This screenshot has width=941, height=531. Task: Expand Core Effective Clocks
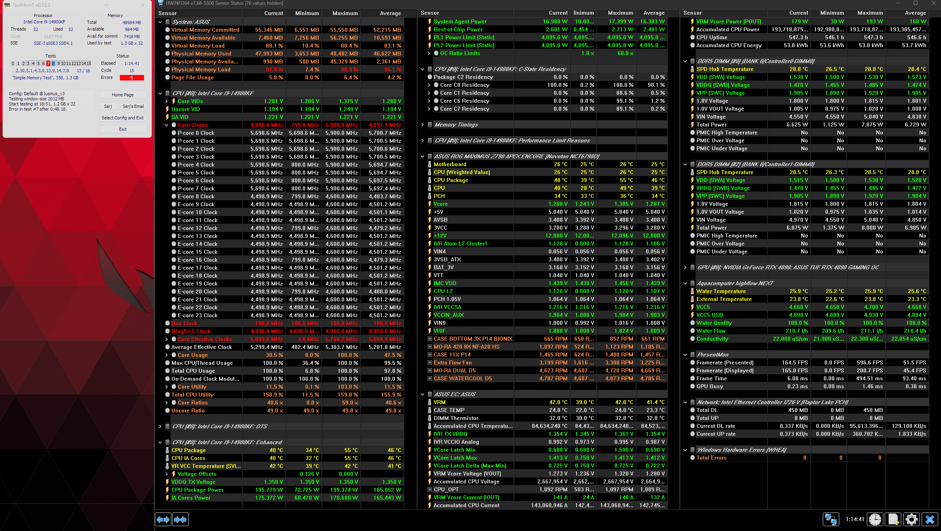point(167,339)
